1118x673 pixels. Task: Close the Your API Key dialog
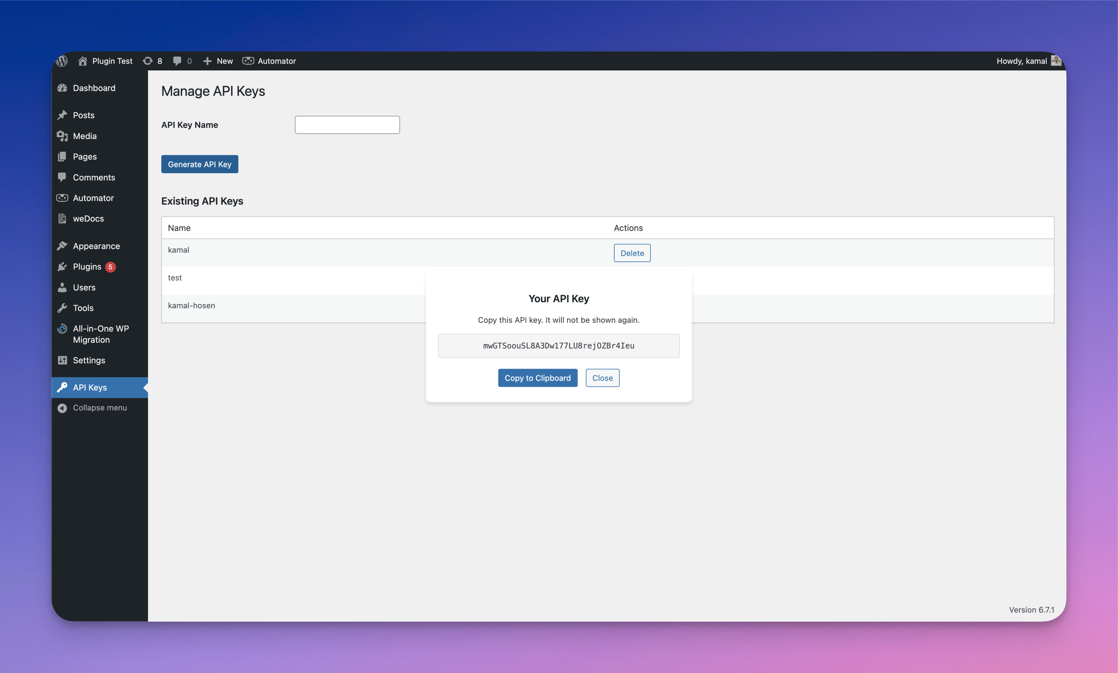tap(603, 378)
